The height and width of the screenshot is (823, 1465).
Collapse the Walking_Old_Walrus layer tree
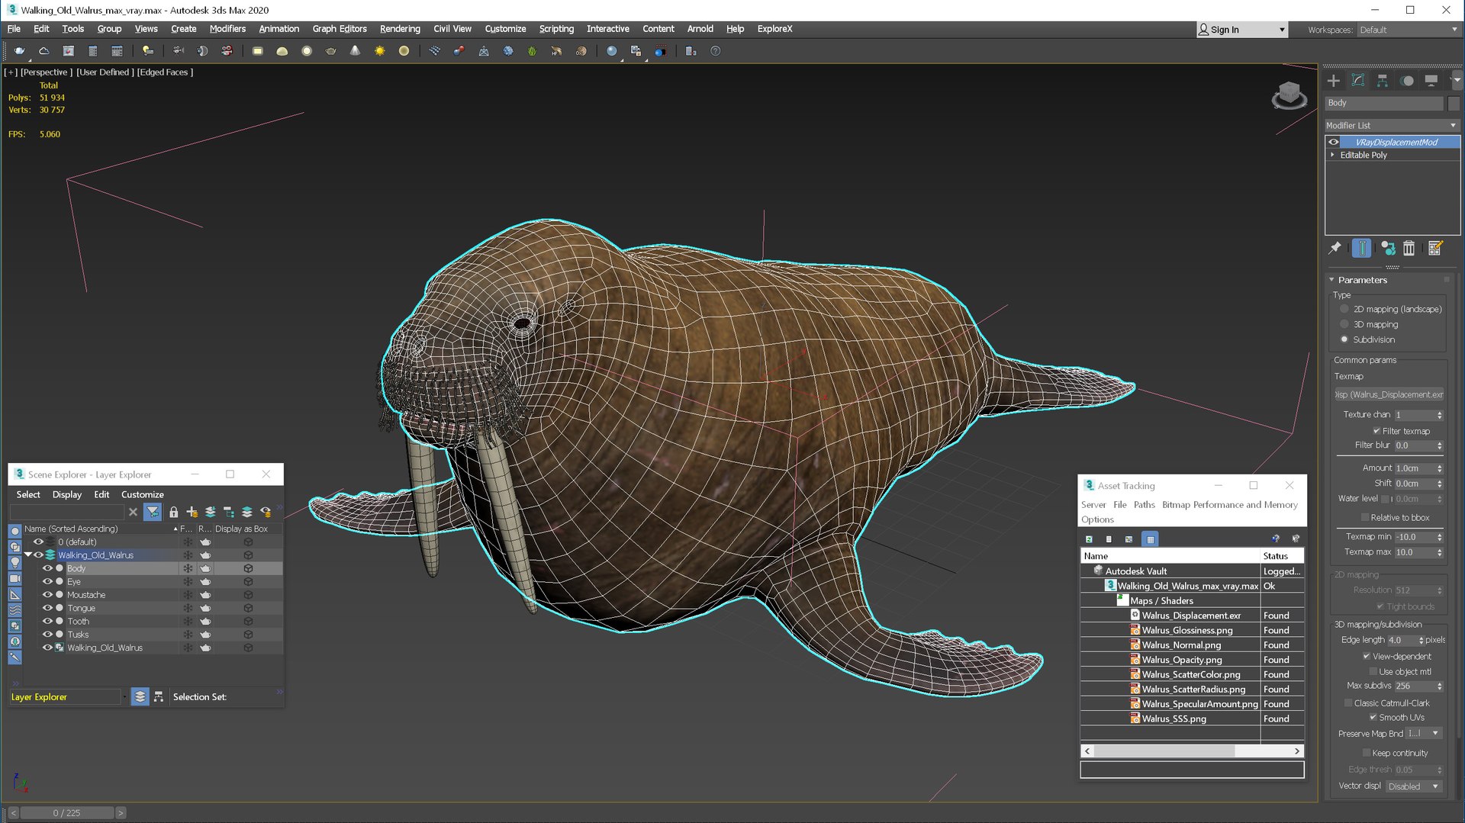(x=28, y=555)
